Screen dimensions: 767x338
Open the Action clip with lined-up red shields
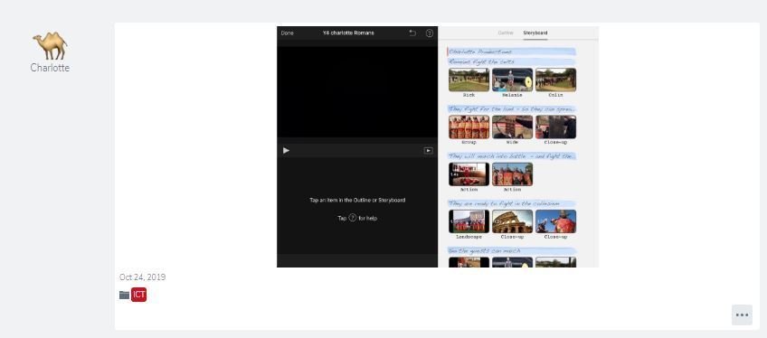point(512,174)
